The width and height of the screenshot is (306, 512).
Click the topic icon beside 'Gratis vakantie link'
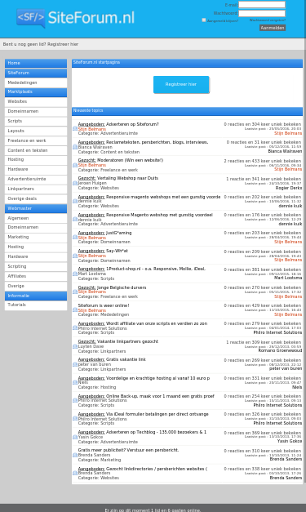point(75,364)
